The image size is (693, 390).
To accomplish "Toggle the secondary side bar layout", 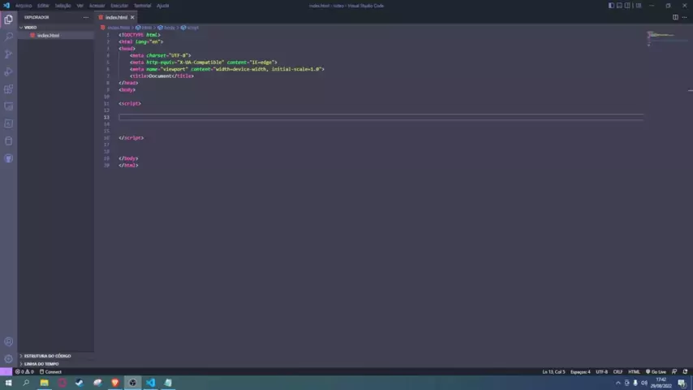I will tap(627, 6).
